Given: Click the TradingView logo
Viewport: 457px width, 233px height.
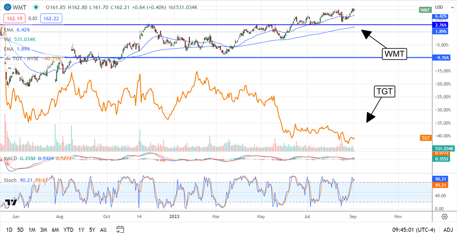Looking at the screenshot, I should (11, 203).
